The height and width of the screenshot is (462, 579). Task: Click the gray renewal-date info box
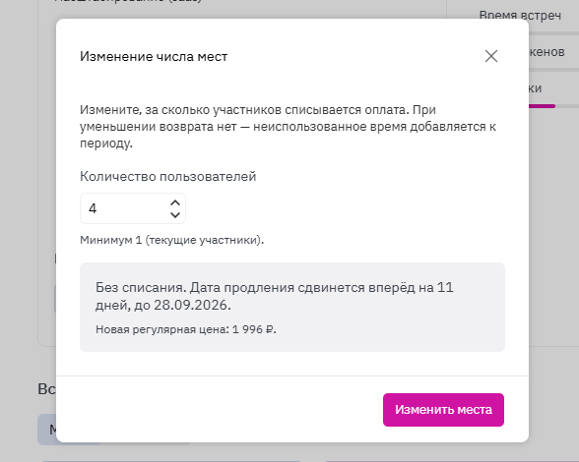(292, 307)
